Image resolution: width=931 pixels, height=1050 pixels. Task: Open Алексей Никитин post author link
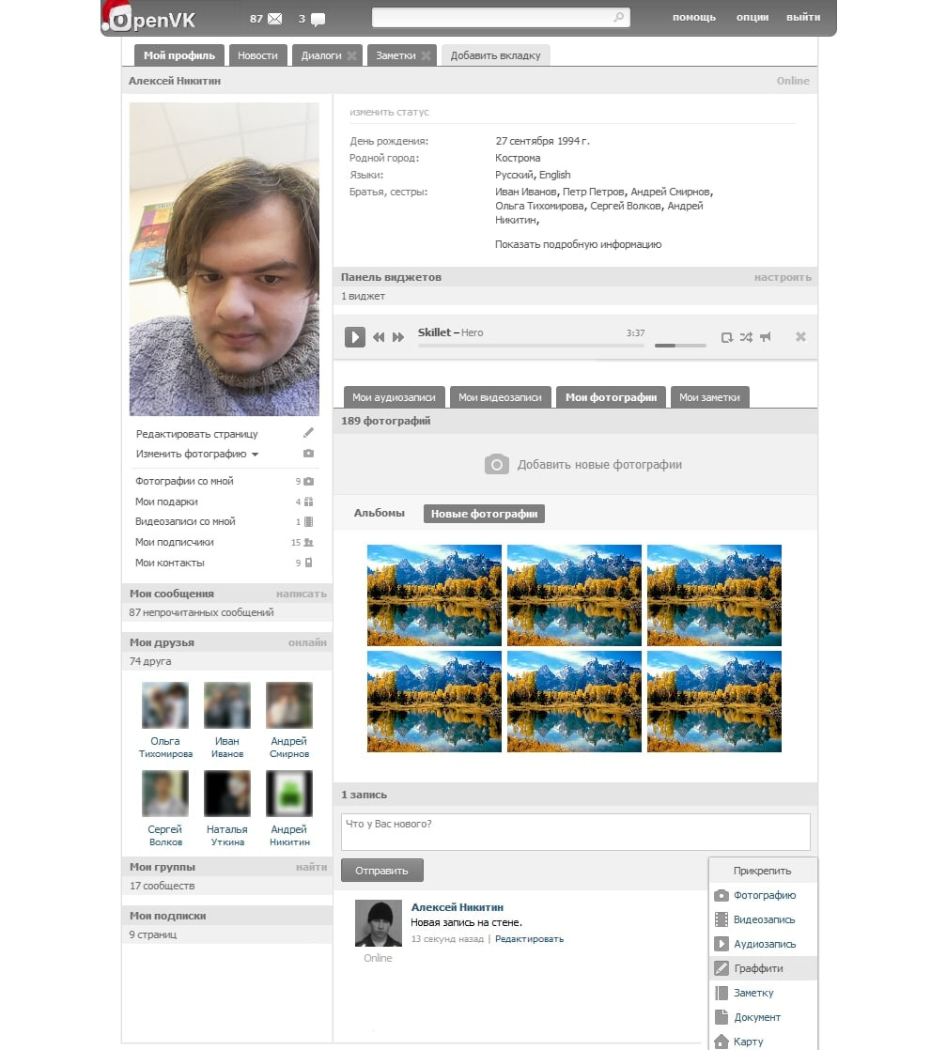[457, 907]
